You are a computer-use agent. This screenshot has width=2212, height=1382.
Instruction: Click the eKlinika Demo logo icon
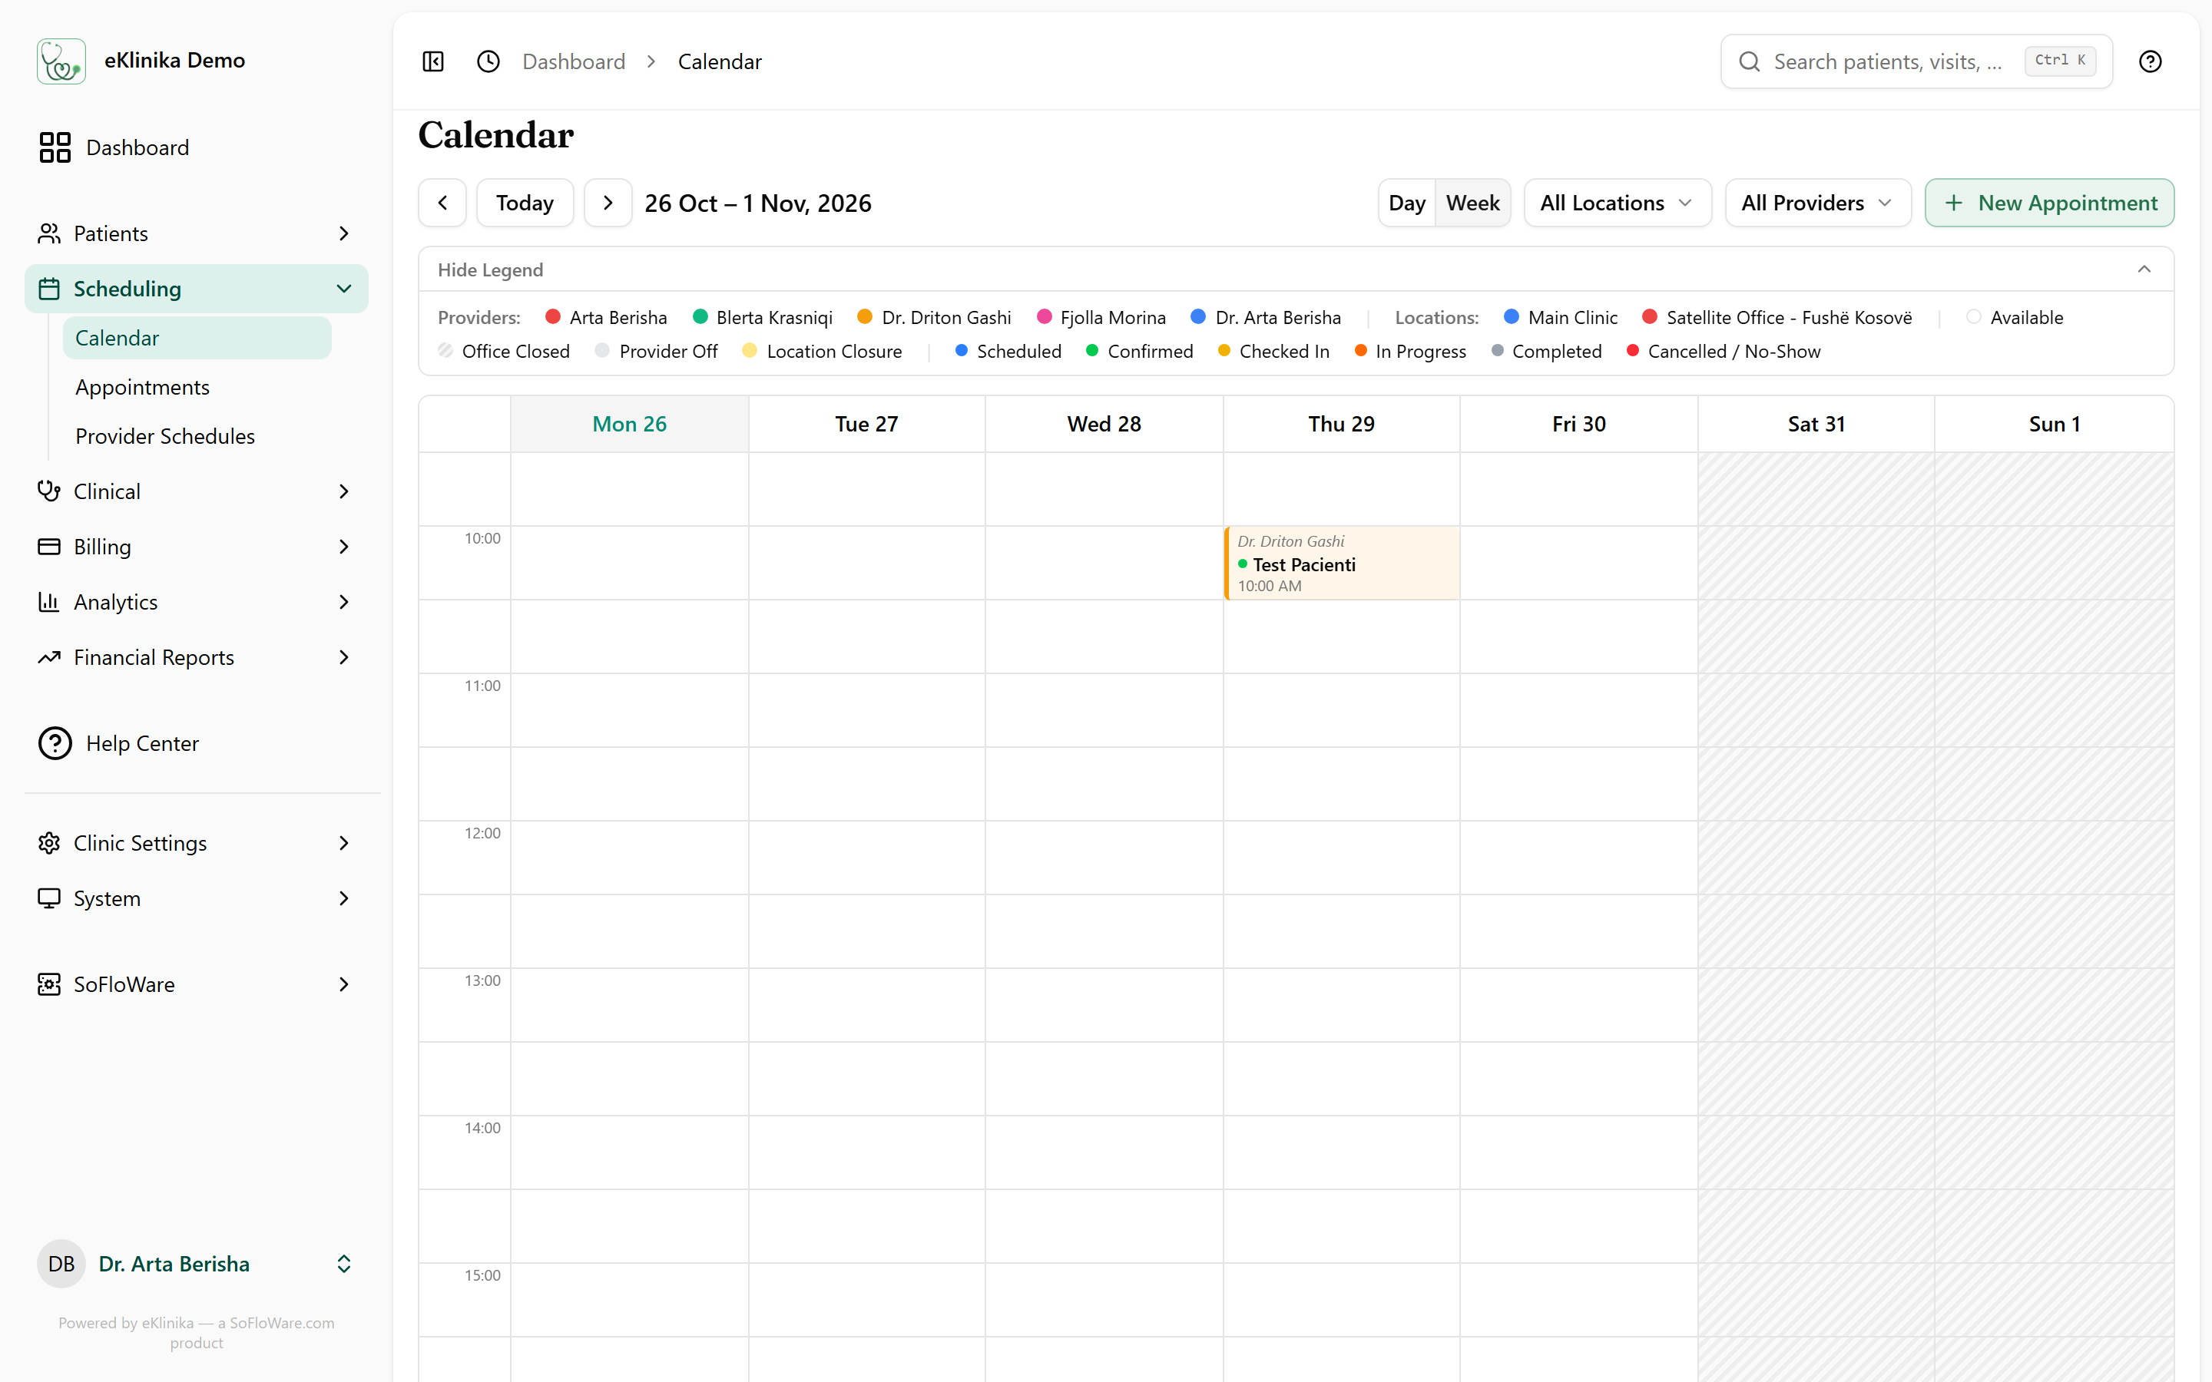[x=61, y=61]
